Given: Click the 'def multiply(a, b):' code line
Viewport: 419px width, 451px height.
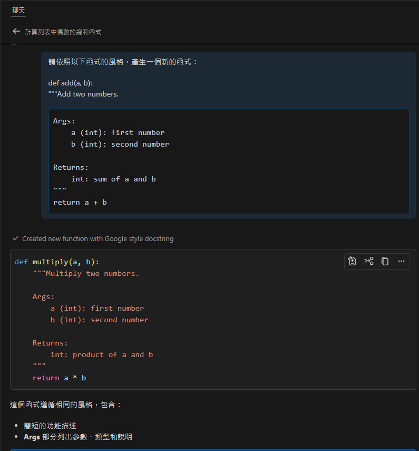Looking at the screenshot, I should tap(57, 262).
